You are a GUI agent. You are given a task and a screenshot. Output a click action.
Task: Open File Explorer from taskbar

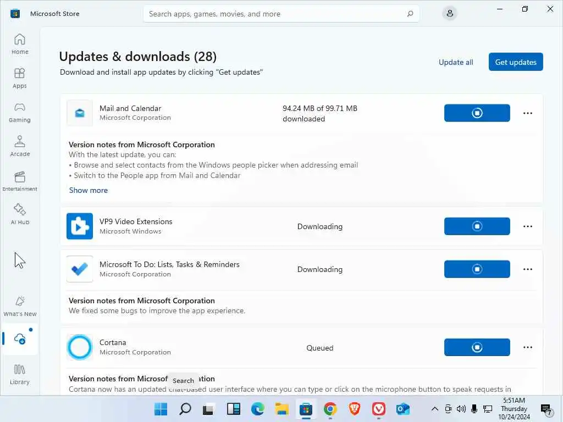pyautogui.click(x=282, y=409)
